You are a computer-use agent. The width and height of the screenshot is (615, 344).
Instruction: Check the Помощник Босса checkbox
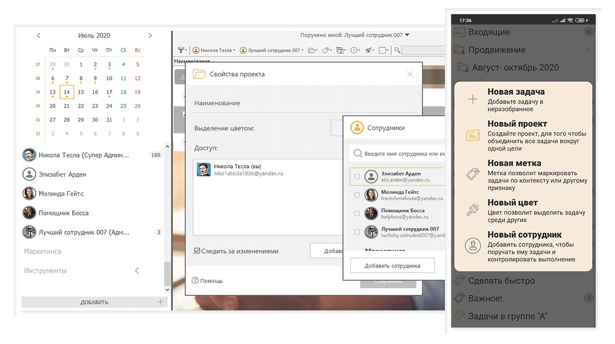[357, 213]
